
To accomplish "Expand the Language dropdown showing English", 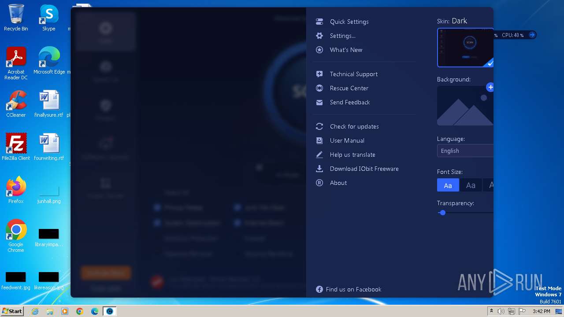I will [x=465, y=151].
